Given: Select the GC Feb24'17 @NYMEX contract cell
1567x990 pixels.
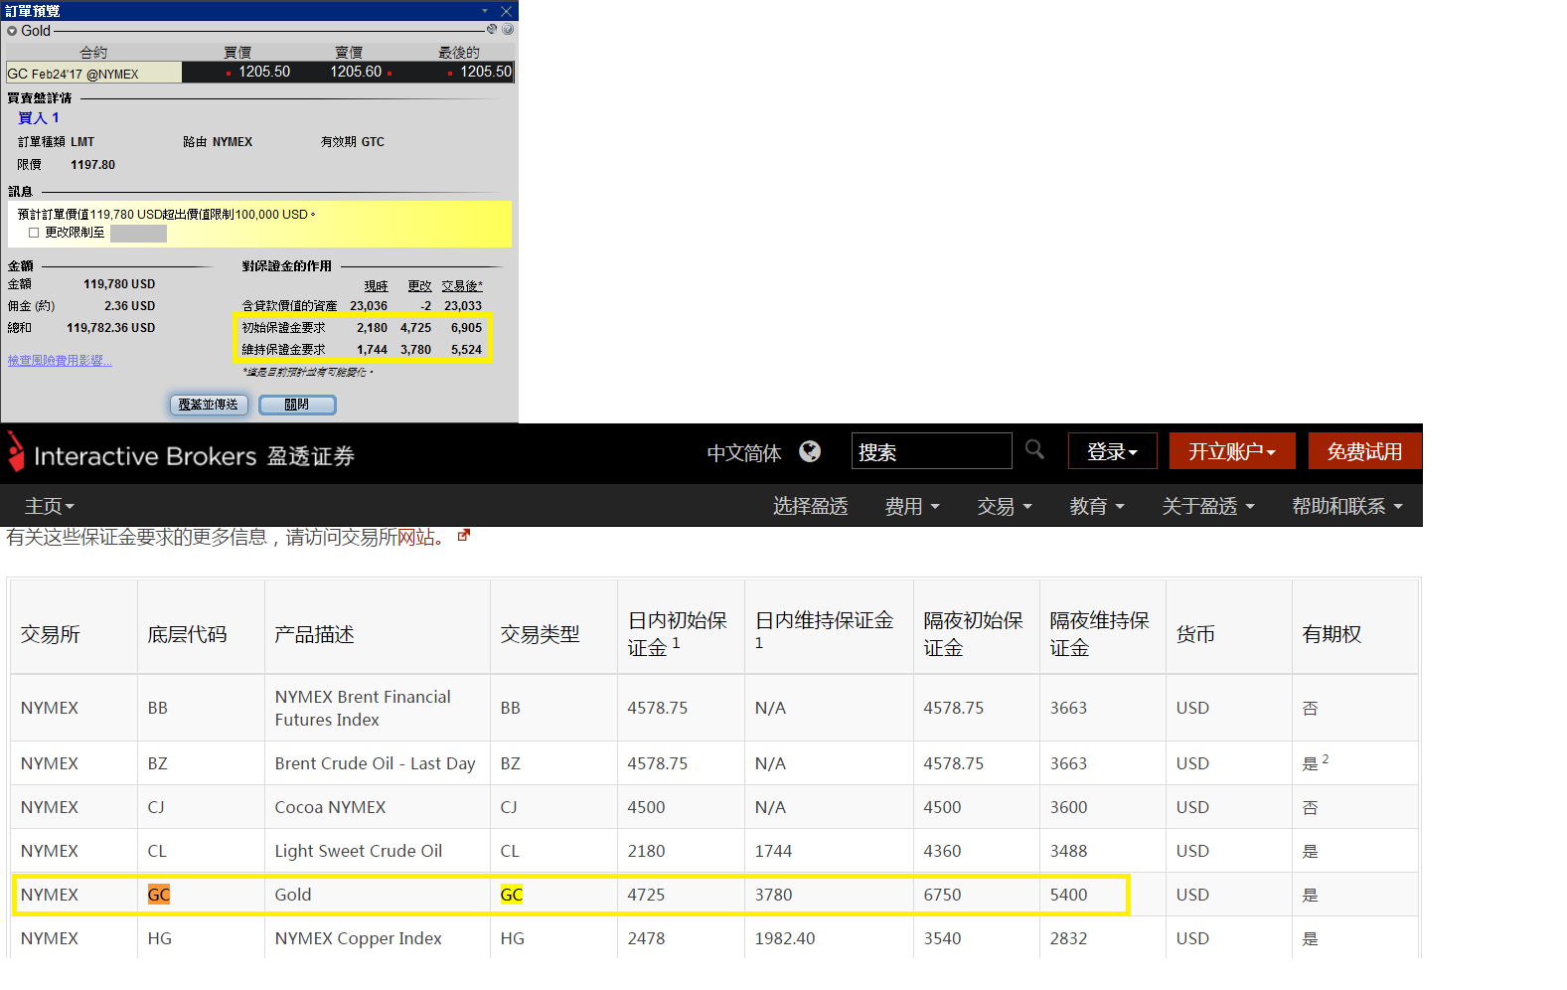Looking at the screenshot, I should tap(93, 73).
